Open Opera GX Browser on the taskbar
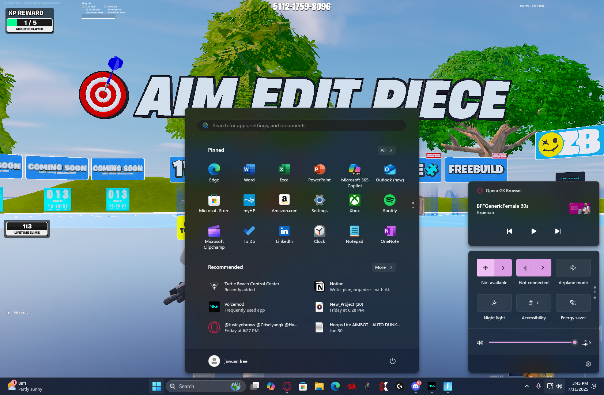The width and height of the screenshot is (604, 395). (x=287, y=386)
